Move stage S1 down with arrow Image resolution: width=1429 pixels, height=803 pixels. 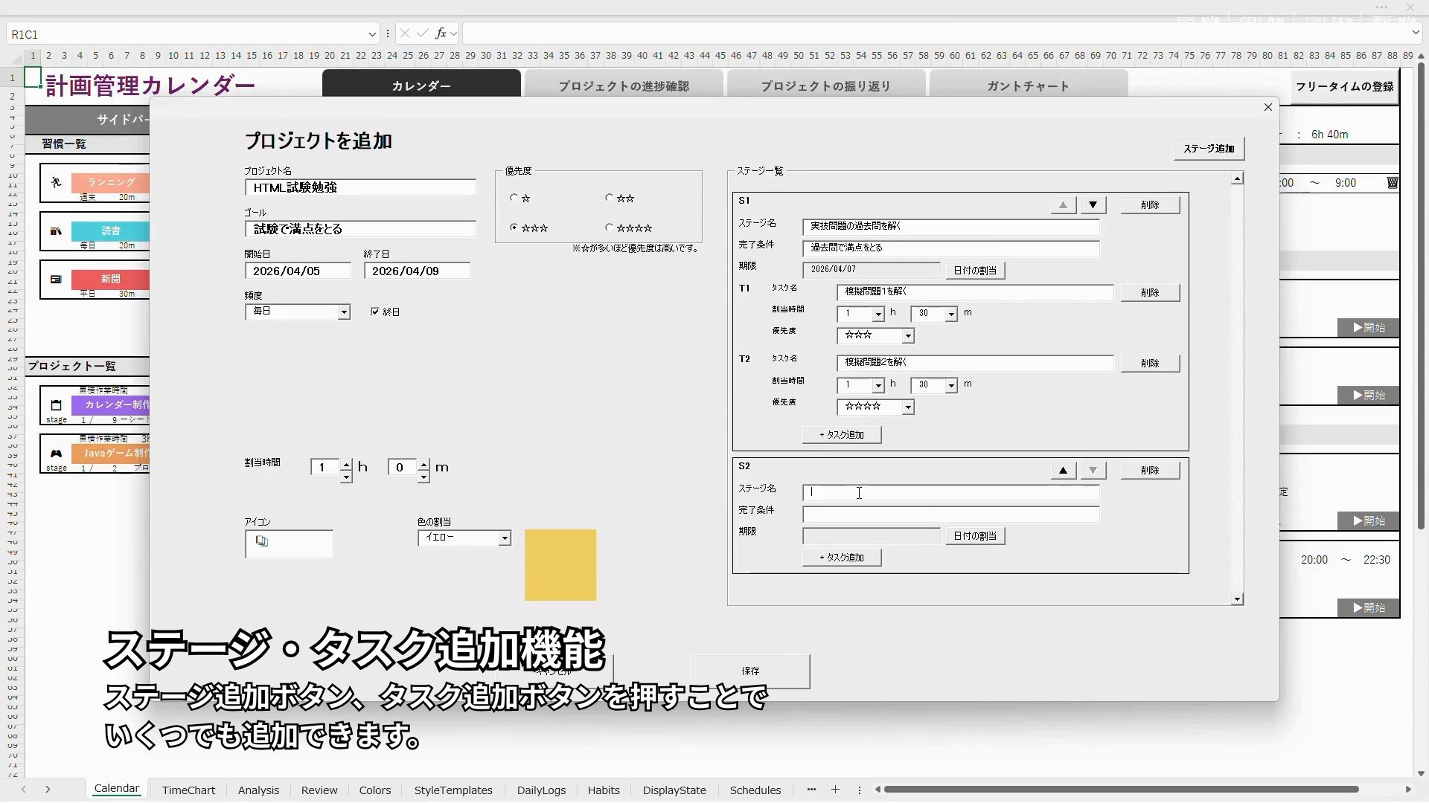(x=1093, y=205)
